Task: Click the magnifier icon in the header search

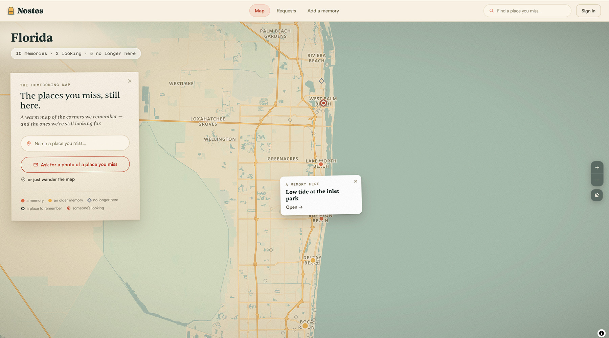Action: click(491, 11)
